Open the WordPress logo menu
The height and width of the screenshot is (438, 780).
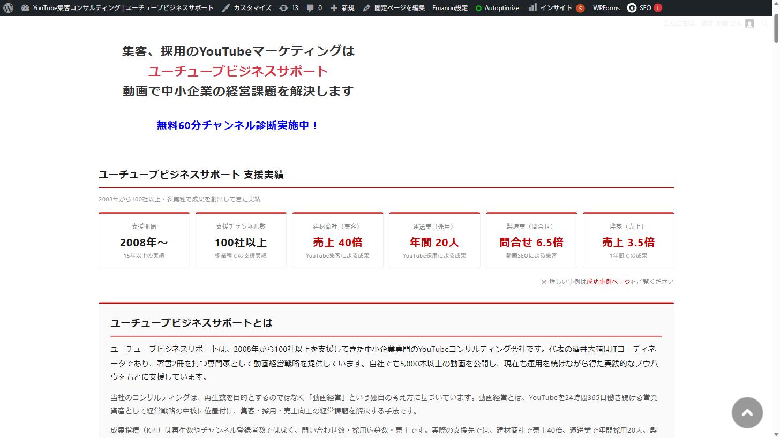[x=8, y=8]
